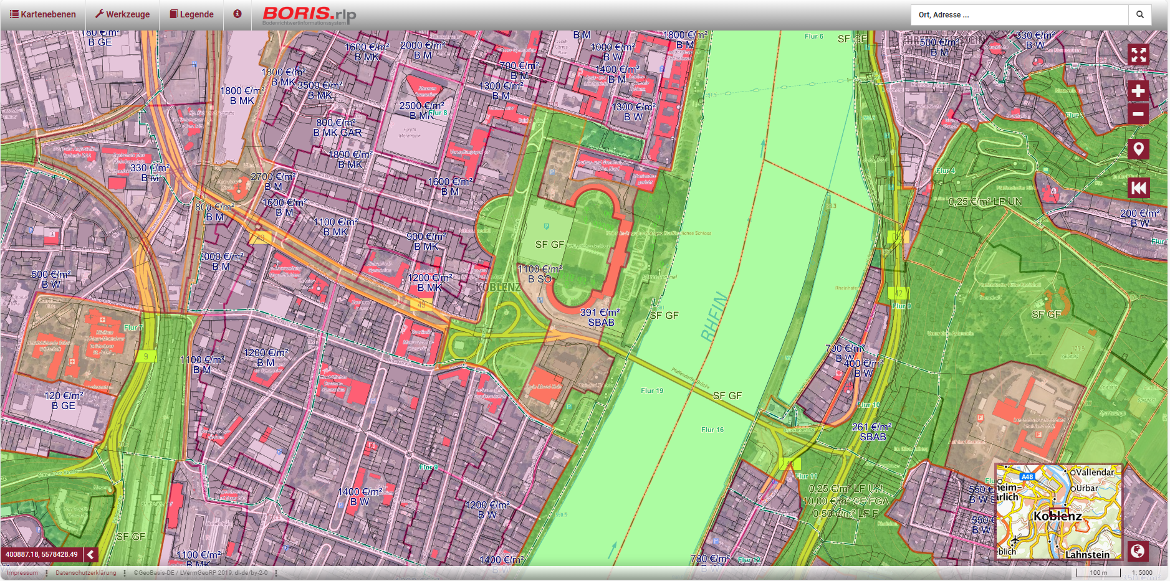Zoom out with the minus button
1170x581 pixels.
pos(1138,113)
